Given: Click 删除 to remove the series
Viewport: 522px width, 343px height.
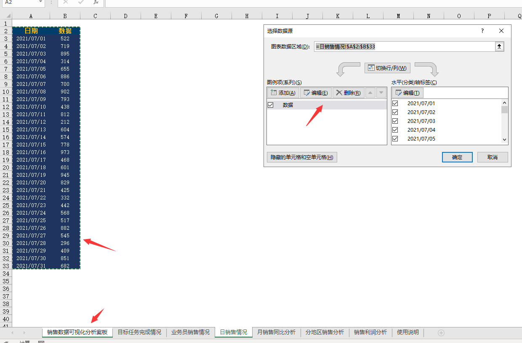Looking at the screenshot, I should tap(348, 93).
